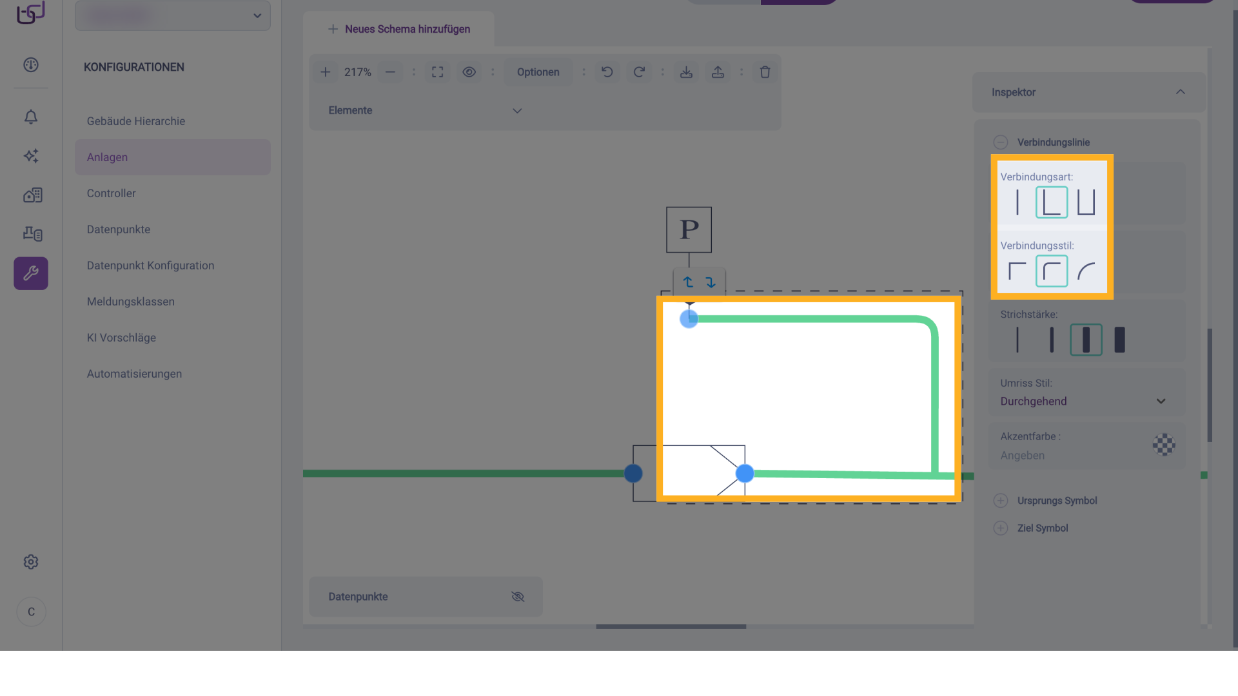Show hidden Datenpunkte panel via crossed eye
Screen dimensions: 1238x696
coord(517,597)
